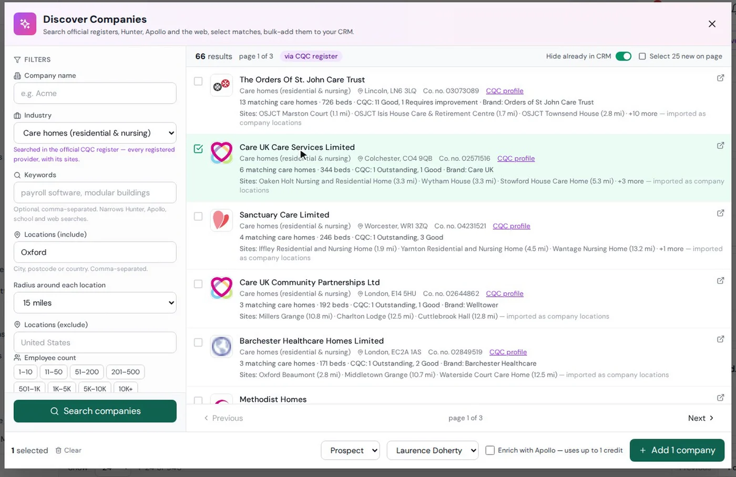Click the Care UK Care Services heart logo
The height and width of the screenshot is (477, 736).
click(x=221, y=153)
